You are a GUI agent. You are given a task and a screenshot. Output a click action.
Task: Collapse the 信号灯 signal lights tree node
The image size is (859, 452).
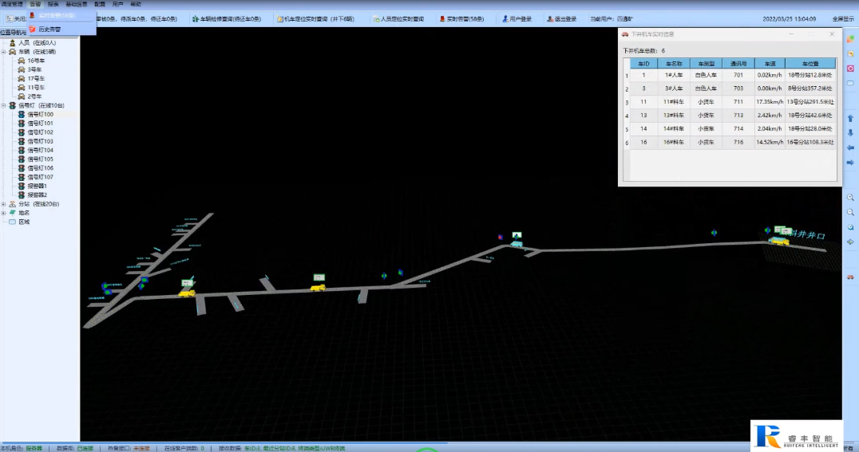tap(4, 105)
